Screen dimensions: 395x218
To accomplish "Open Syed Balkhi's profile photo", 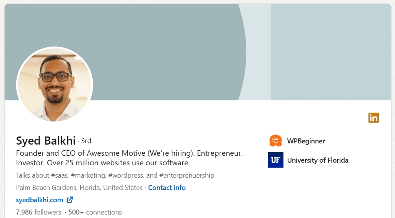I will [x=55, y=85].
